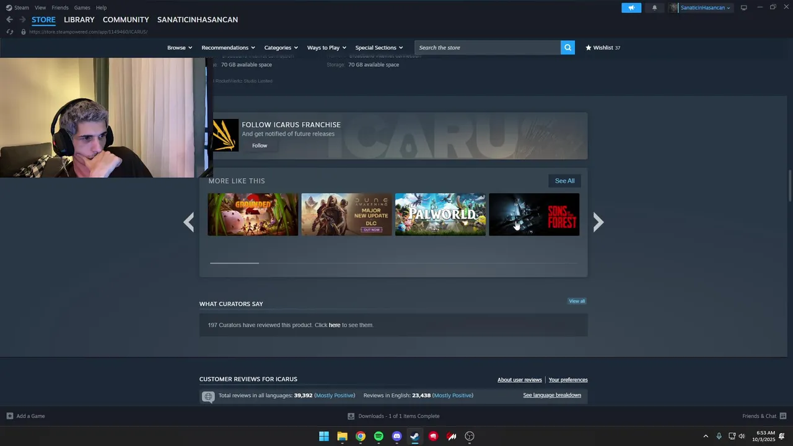Click the page vertical scrollbar thumb
The height and width of the screenshot is (446, 793).
(x=789, y=185)
